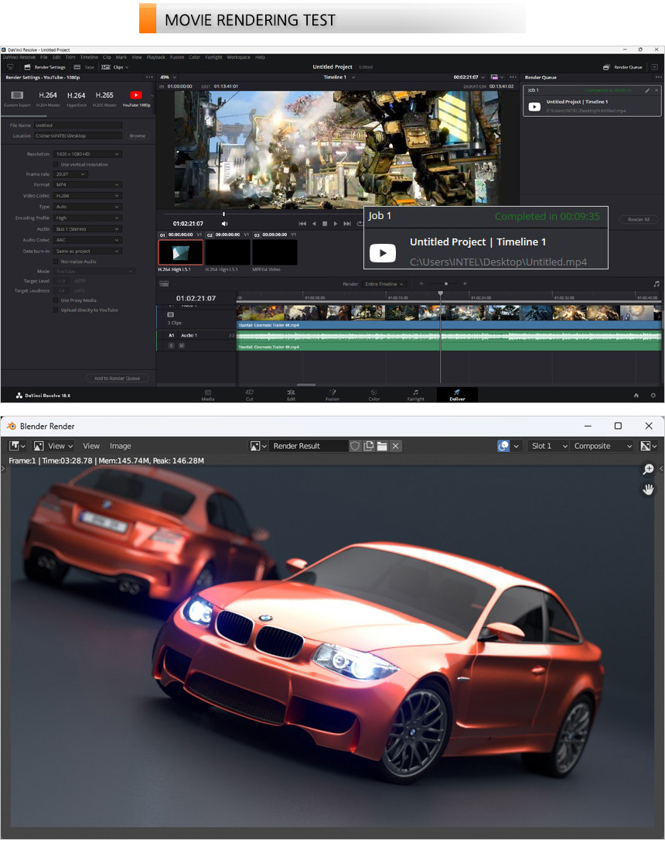Select clip 03 thumbnail MPEG4 Video
The height and width of the screenshot is (843, 665).
point(275,252)
